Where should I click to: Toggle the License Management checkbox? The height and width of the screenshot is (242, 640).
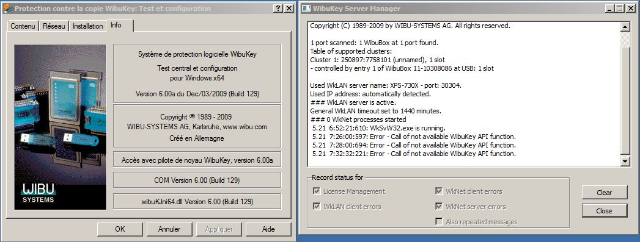point(316,191)
